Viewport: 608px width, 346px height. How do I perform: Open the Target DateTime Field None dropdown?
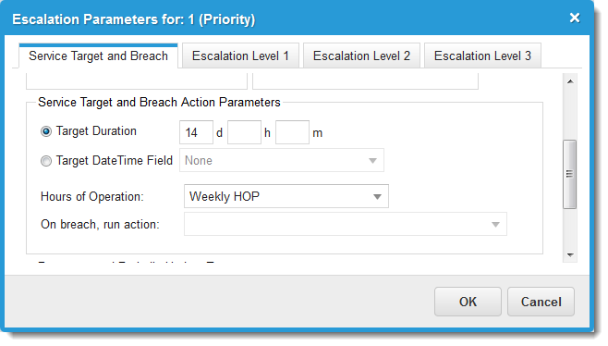pyautogui.click(x=282, y=160)
